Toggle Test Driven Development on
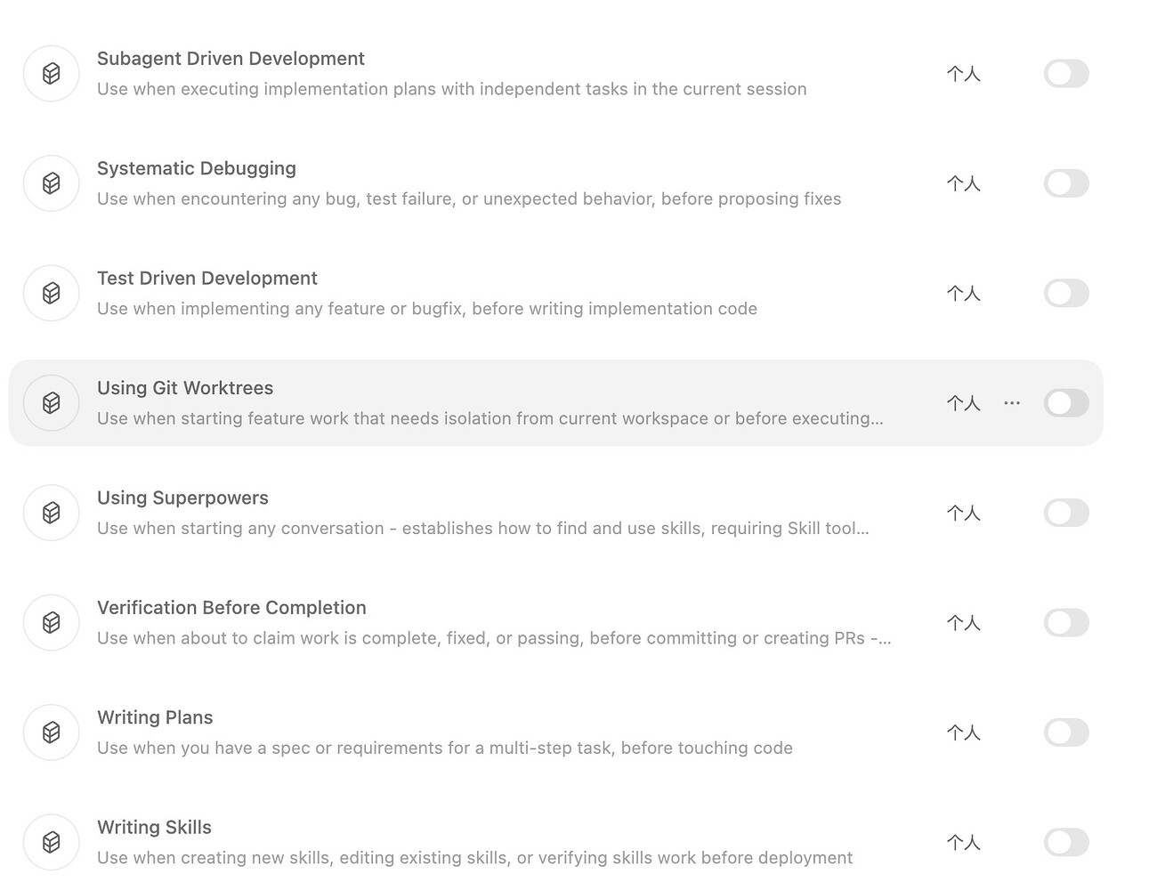 click(x=1066, y=293)
